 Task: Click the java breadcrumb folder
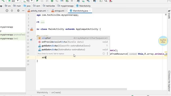coord(27,6)
